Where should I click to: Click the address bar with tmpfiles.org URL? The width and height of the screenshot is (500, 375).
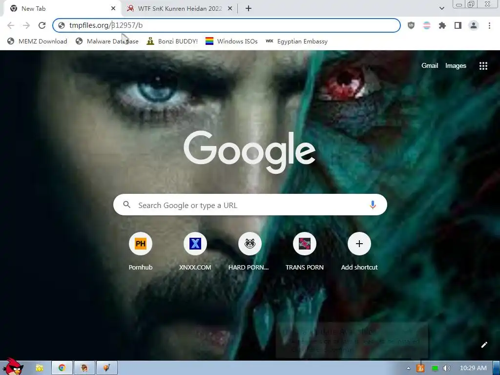point(227,25)
